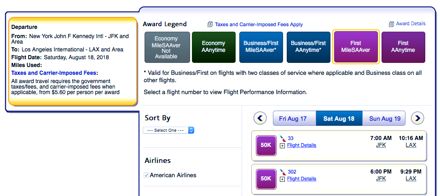The width and height of the screenshot is (440, 196).
Task: Switch to the Fri Aug 17 tab
Action: click(293, 118)
